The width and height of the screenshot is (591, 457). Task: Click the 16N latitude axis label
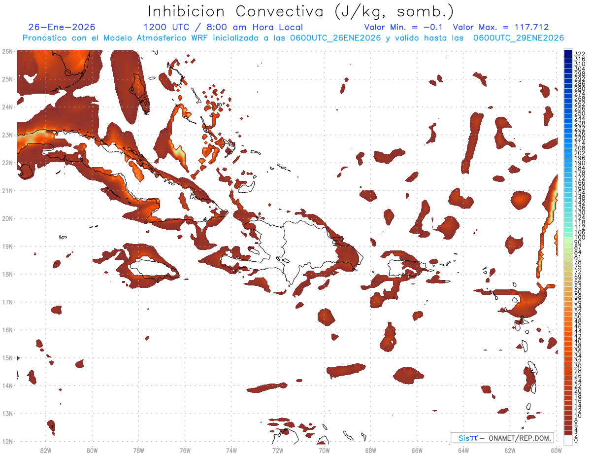click(7, 330)
